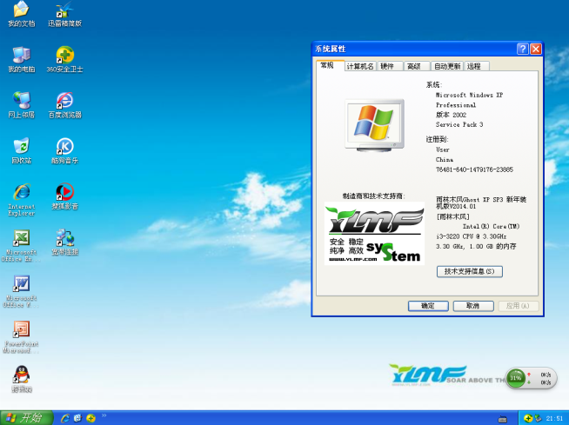Close the 系统属性 dialog
The width and height of the screenshot is (569, 425).
point(536,49)
